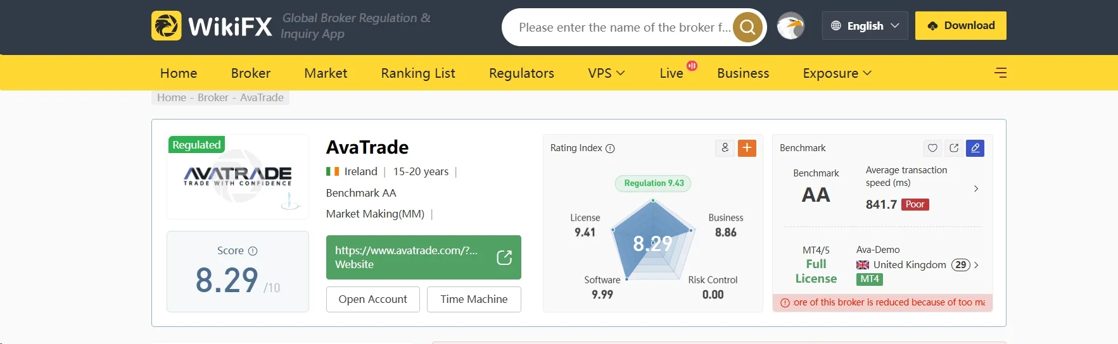
Task: Visit the AvaTrade website green link
Action: coord(423,257)
